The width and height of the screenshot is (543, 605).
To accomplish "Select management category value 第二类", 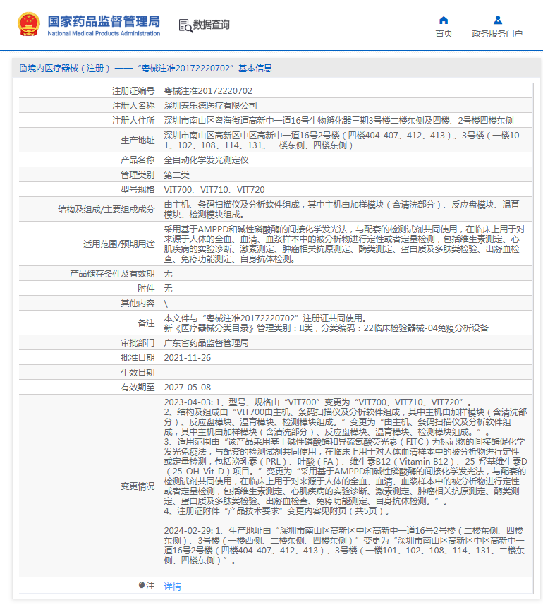I will point(176,175).
